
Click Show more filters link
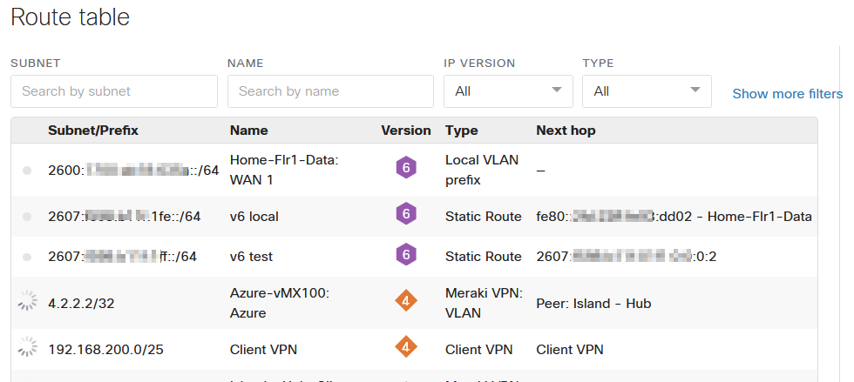coord(787,94)
